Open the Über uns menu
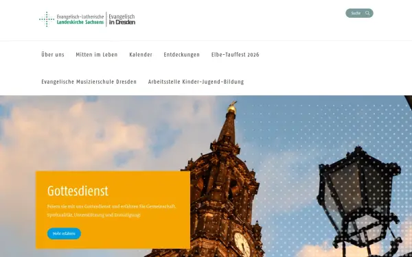The height and width of the screenshot is (257, 412). pyautogui.click(x=53, y=55)
